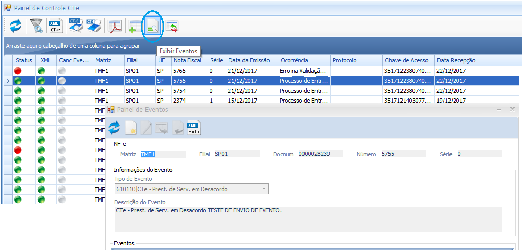Click Chave de Acesso 3517121403077...
Image resolution: width=523 pixels, height=250 pixels.
click(409, 101)
